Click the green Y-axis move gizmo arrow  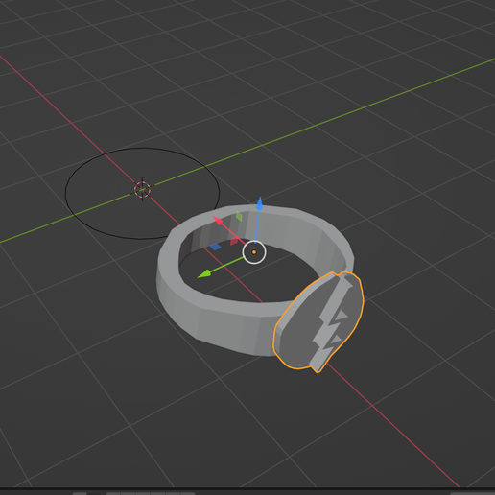204,274
